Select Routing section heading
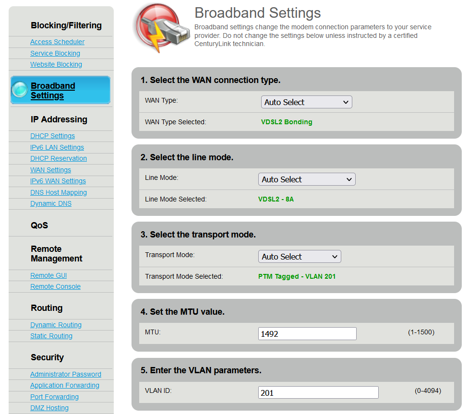This screenshot has width=468, height=414. pyautogui.click(x=47, y=308)
